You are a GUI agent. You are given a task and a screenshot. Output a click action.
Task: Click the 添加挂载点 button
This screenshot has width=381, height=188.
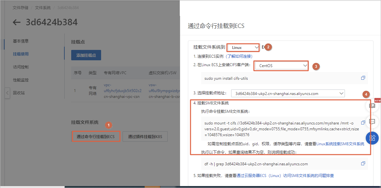86,55
